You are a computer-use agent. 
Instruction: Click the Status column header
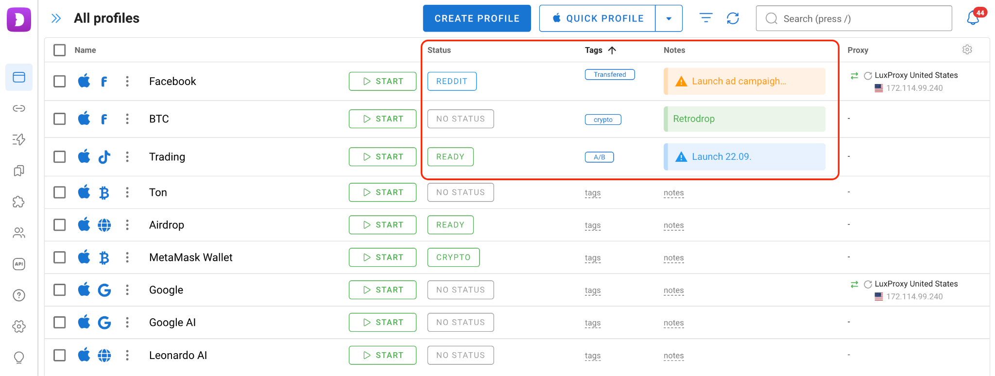pos(439,50)
